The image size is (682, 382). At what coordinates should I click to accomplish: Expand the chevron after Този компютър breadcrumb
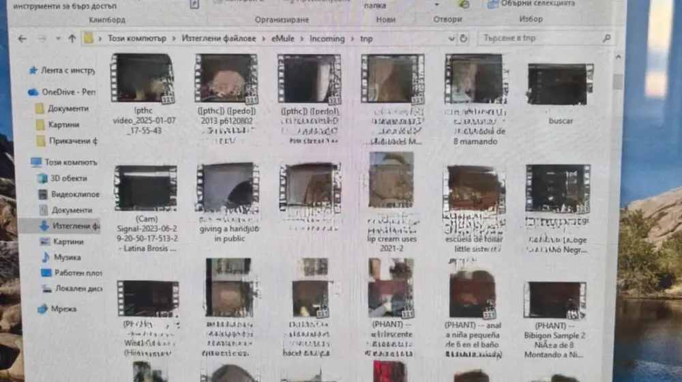point(173,39)
